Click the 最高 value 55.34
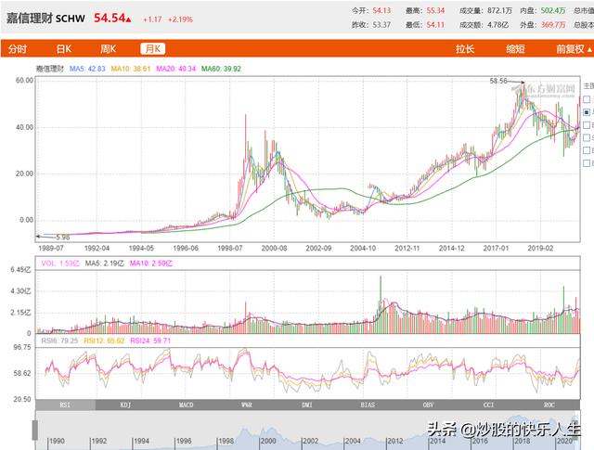594x450 pixels. coord(435,10)
